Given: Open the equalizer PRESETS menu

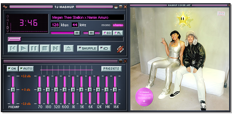Looking at the screenshot, I should 111,69.
